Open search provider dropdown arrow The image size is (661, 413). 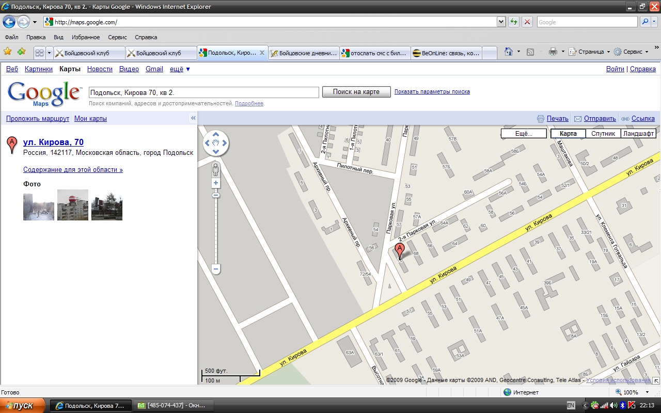pyautogui.click(x=655, y=22)
